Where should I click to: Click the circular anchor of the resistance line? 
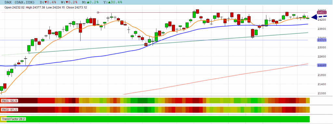coord(98,13)
